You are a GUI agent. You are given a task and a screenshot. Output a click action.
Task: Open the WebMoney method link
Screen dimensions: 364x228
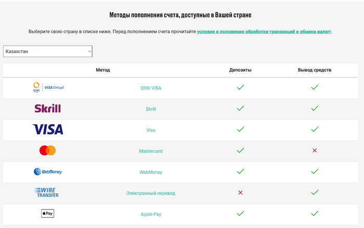(x=151, y=172)
